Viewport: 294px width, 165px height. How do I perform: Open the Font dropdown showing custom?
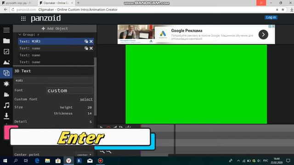(69, 91)
